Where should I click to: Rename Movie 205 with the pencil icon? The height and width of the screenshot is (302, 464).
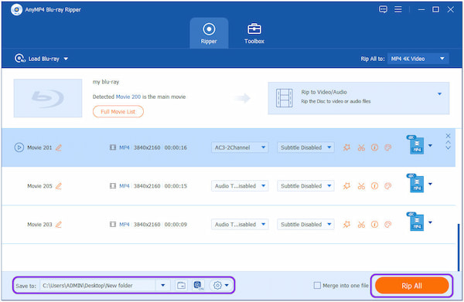click(59, 186)
